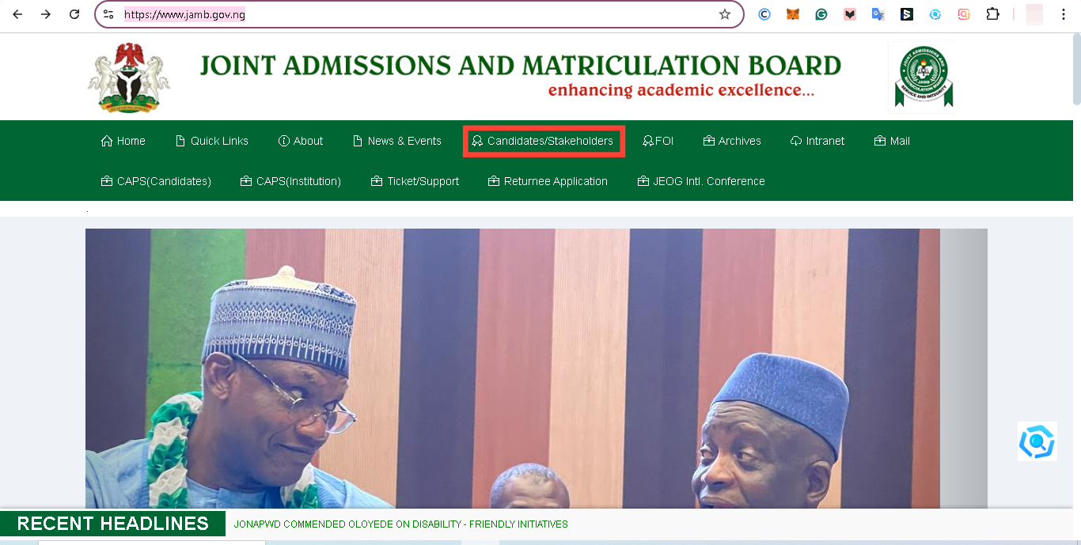Go to CAPS(Candidates) link
This screenshot has width=1081, height=545.
(157, 181)
